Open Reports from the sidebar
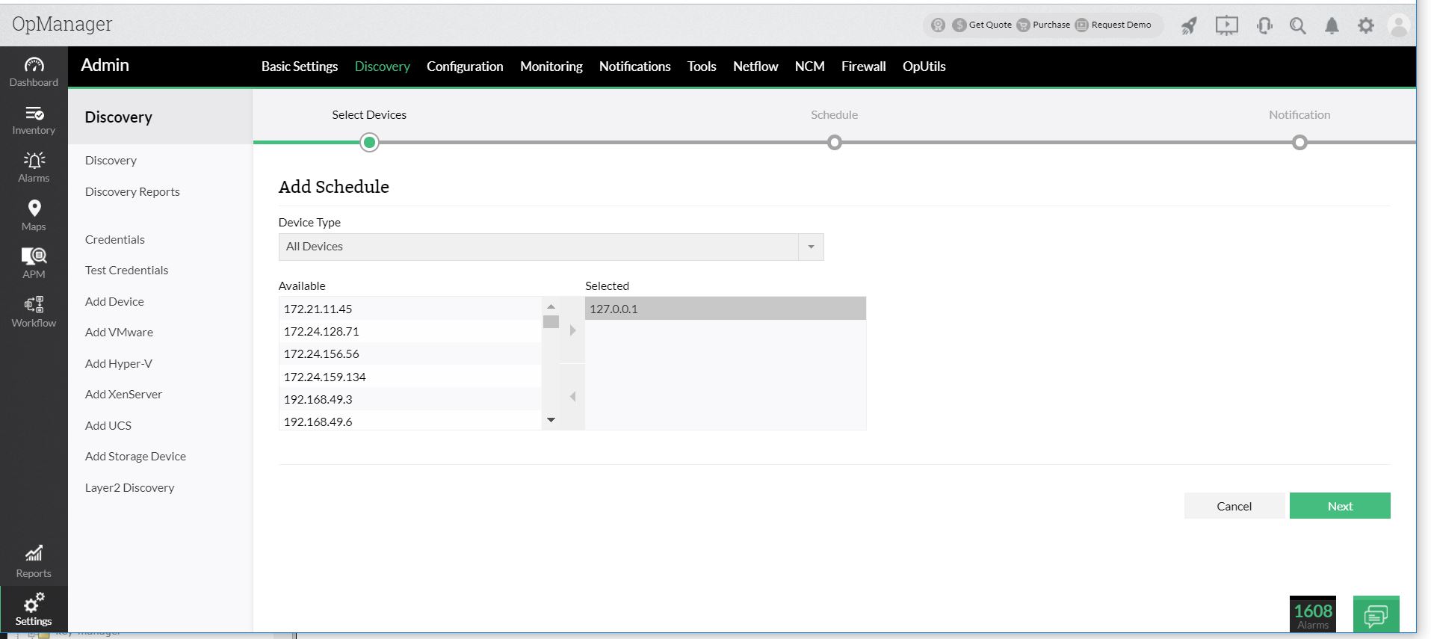1431x639 pixels. (34, 562)
